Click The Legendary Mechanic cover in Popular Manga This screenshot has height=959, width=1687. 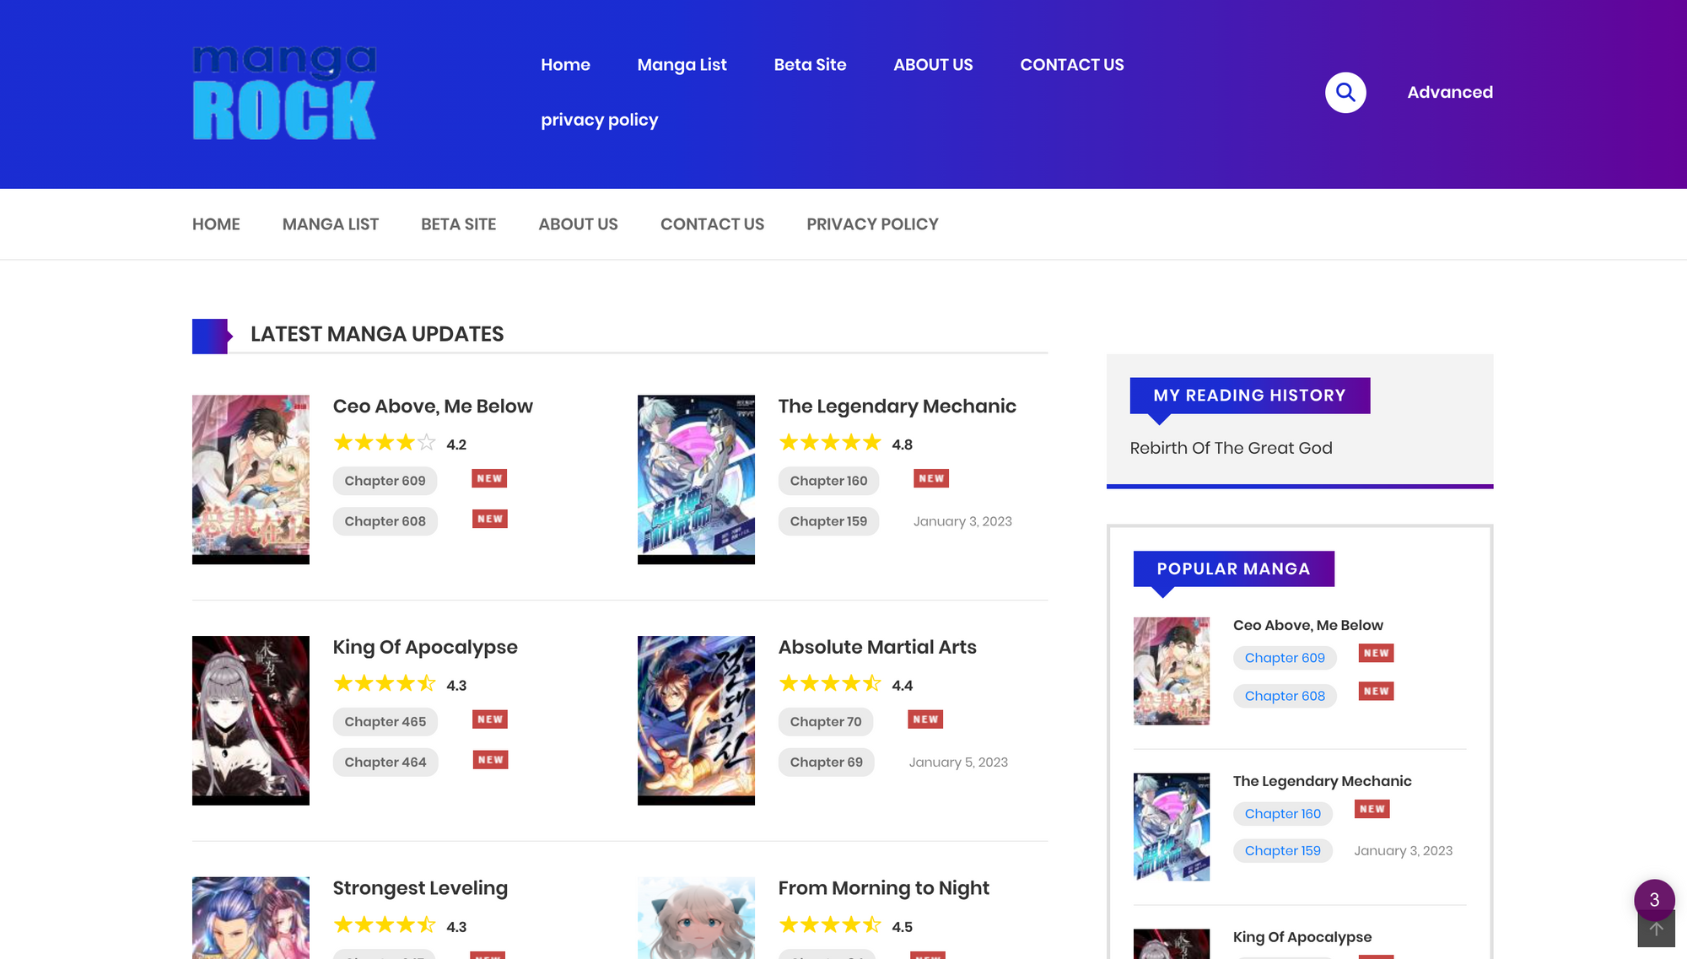pos(1172,827)
